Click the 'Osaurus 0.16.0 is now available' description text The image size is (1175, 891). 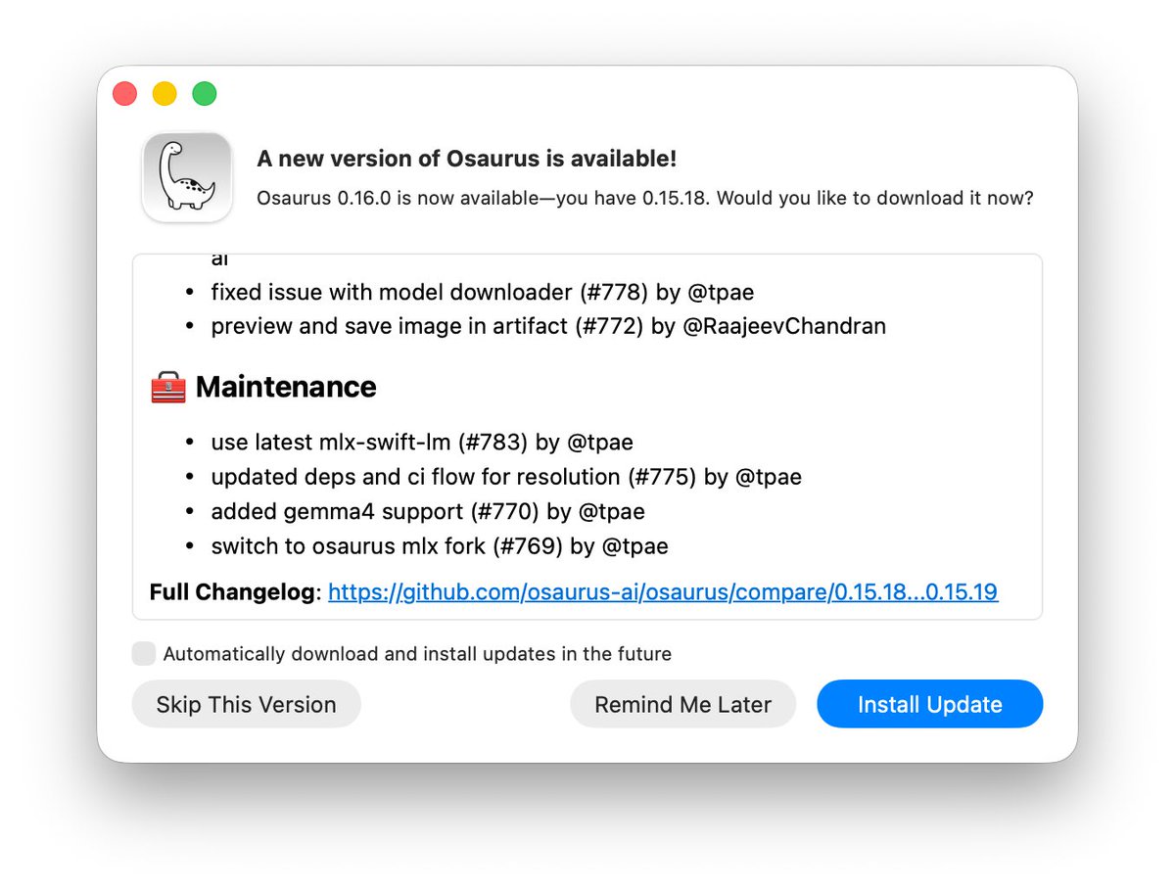pyautogui.click(x=645, y=198)
